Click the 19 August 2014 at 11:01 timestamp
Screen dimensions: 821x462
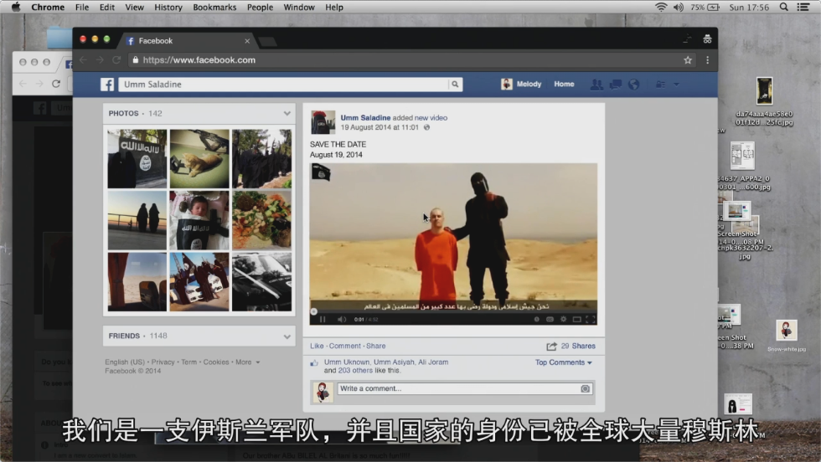380,127
